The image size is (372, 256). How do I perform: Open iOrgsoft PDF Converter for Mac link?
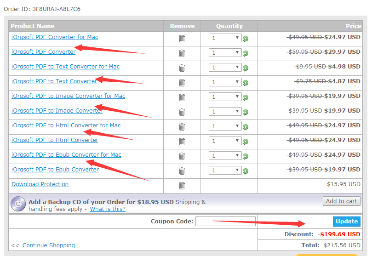click(x=55, y=37)
